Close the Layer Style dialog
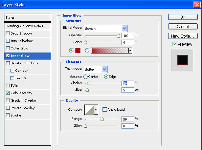Image resolution: width=202 pixels, height=150 pixels. click(x=197, y=5)
